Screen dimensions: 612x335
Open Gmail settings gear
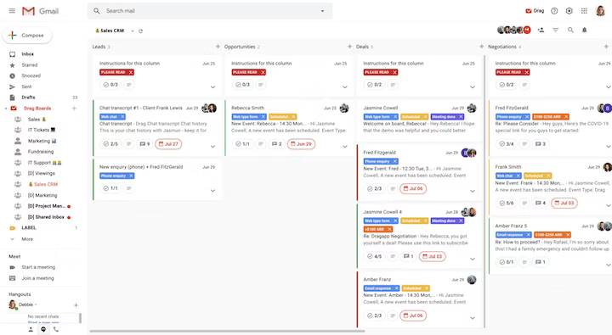(x=569, y=11)
